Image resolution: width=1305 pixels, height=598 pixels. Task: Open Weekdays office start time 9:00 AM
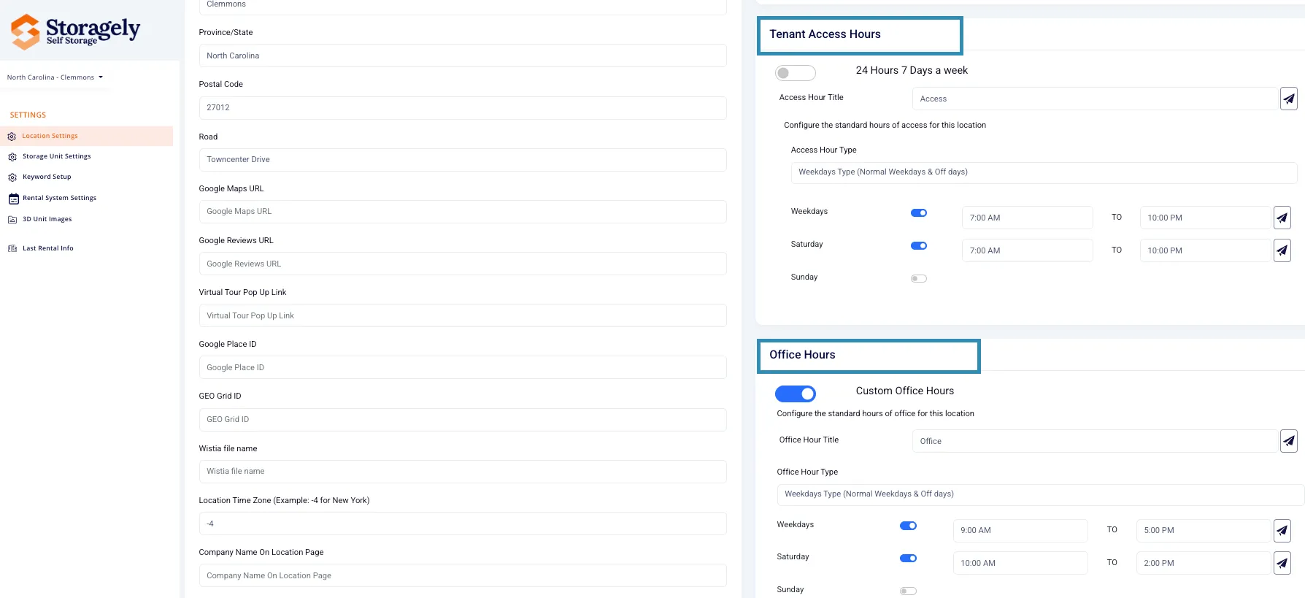click(x=1020, y=531)
